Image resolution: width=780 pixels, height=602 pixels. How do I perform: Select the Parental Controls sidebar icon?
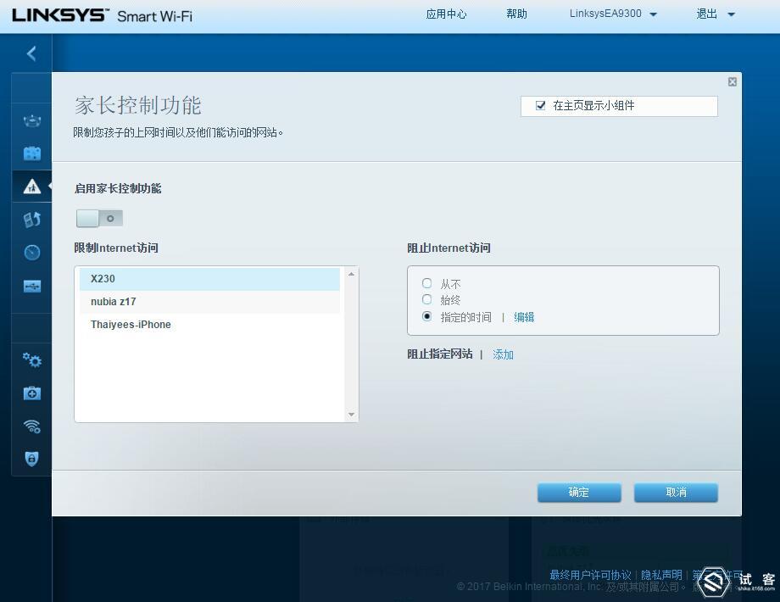coord(31,186)
